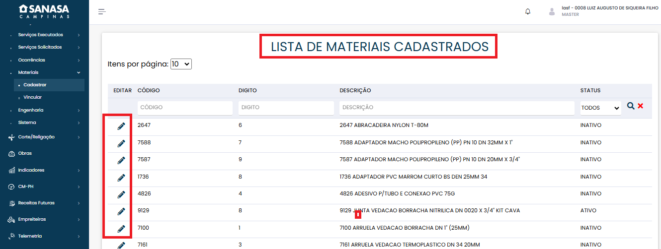Clear filters with the red X icon
The height and width of the screenshot is (249, 661).
click(641, 106)
